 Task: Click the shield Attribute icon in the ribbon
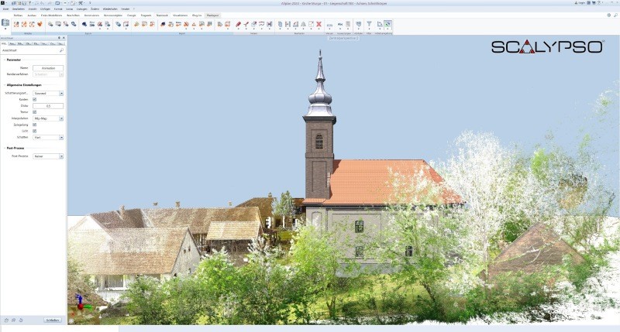click(x=359, y=25)
